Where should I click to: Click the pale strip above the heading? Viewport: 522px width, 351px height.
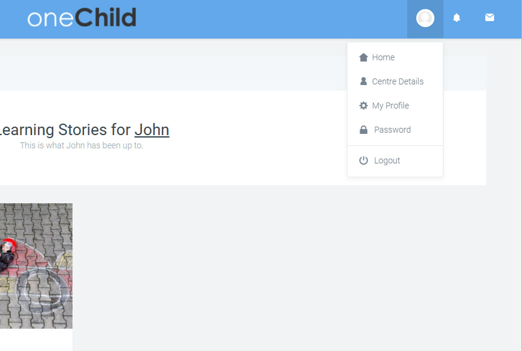169,73
